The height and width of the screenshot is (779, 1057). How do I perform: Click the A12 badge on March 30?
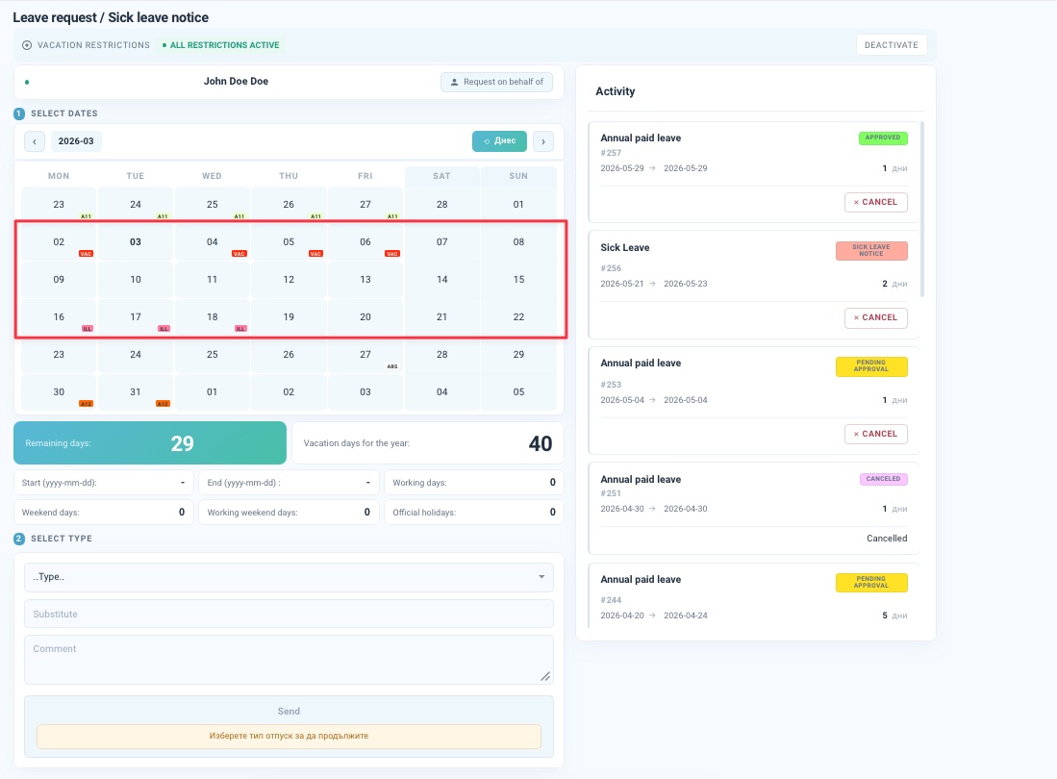click(86, 404)
